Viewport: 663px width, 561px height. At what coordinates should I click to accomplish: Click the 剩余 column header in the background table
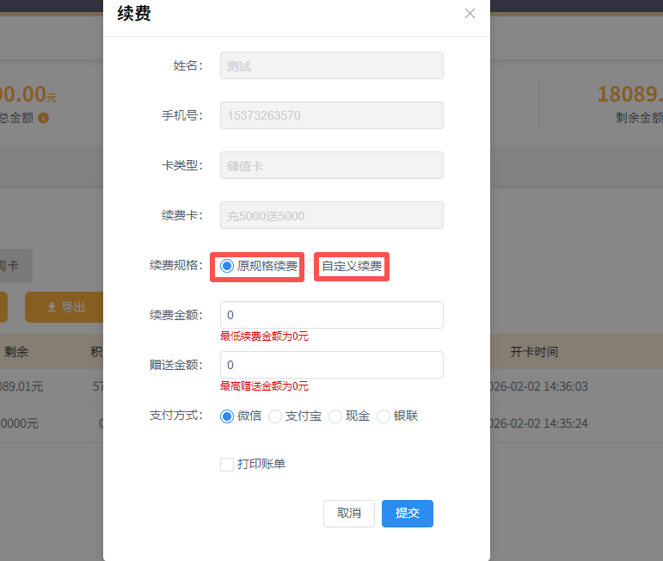pyautogui.click(x=16, y=352)
